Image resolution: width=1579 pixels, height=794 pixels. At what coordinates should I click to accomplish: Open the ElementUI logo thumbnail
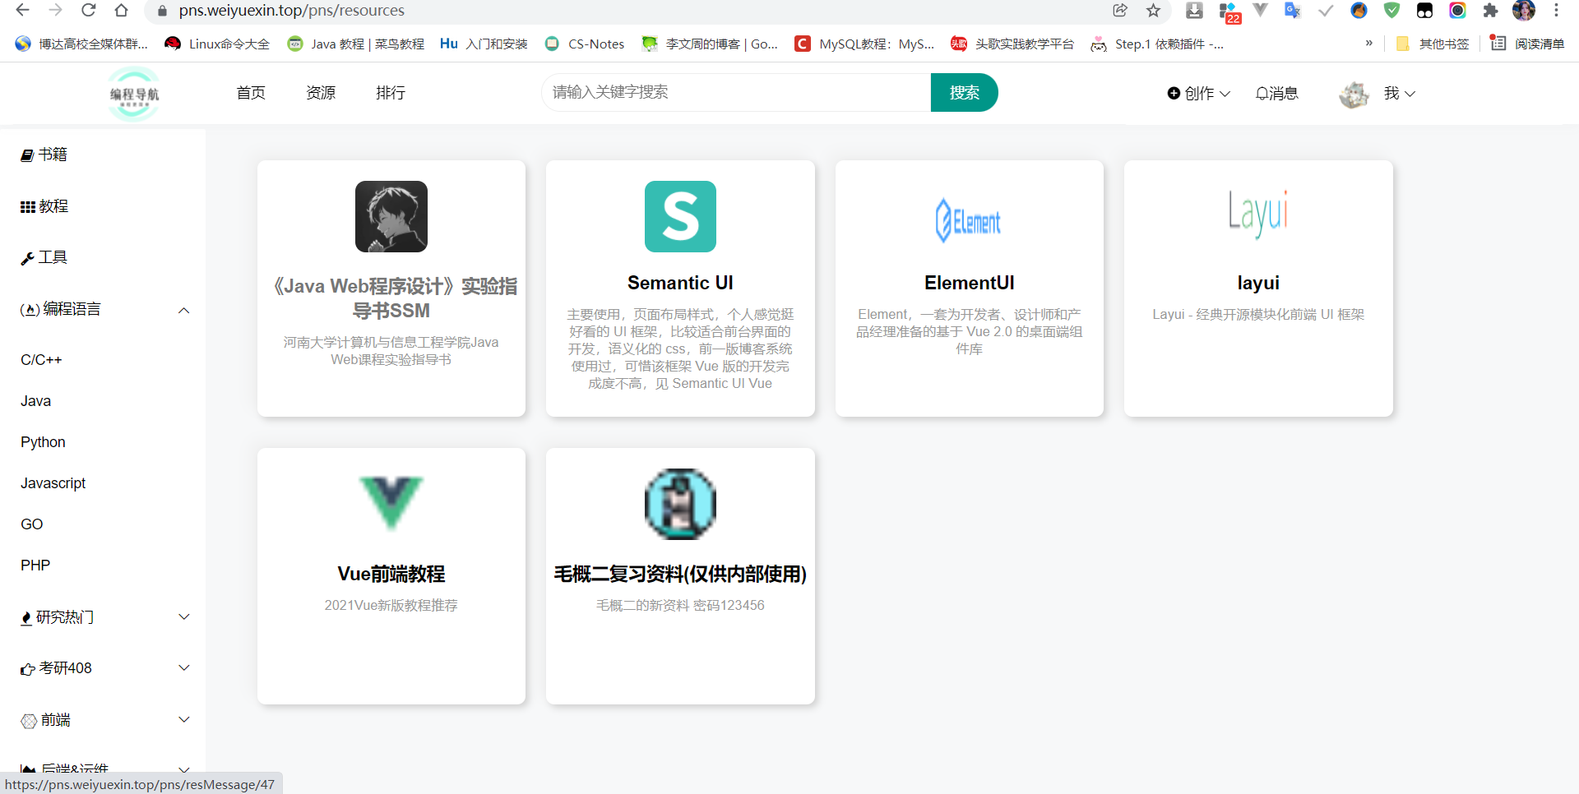[969, 220]
